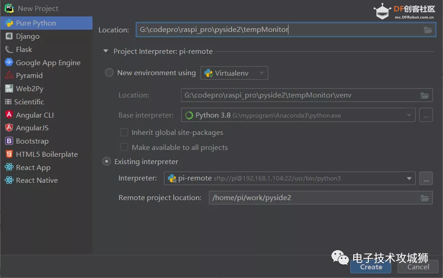
Task: Click Python 3.8 base interpreter spinner icon
Action: [189, 115]
